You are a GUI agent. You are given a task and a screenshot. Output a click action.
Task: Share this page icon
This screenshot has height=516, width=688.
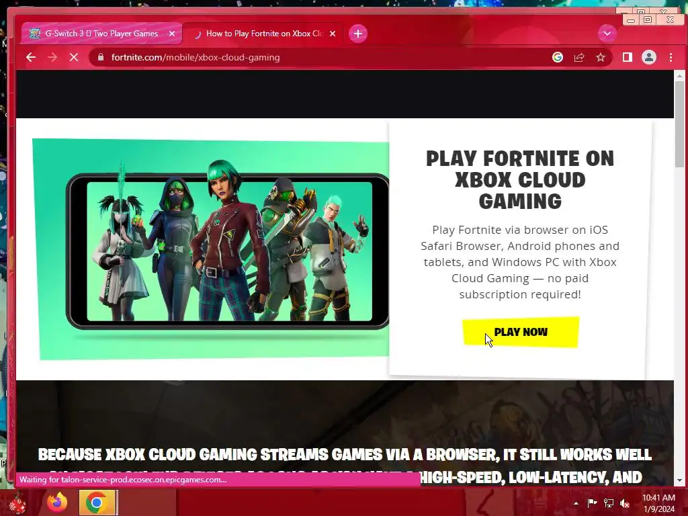(579, 57)
